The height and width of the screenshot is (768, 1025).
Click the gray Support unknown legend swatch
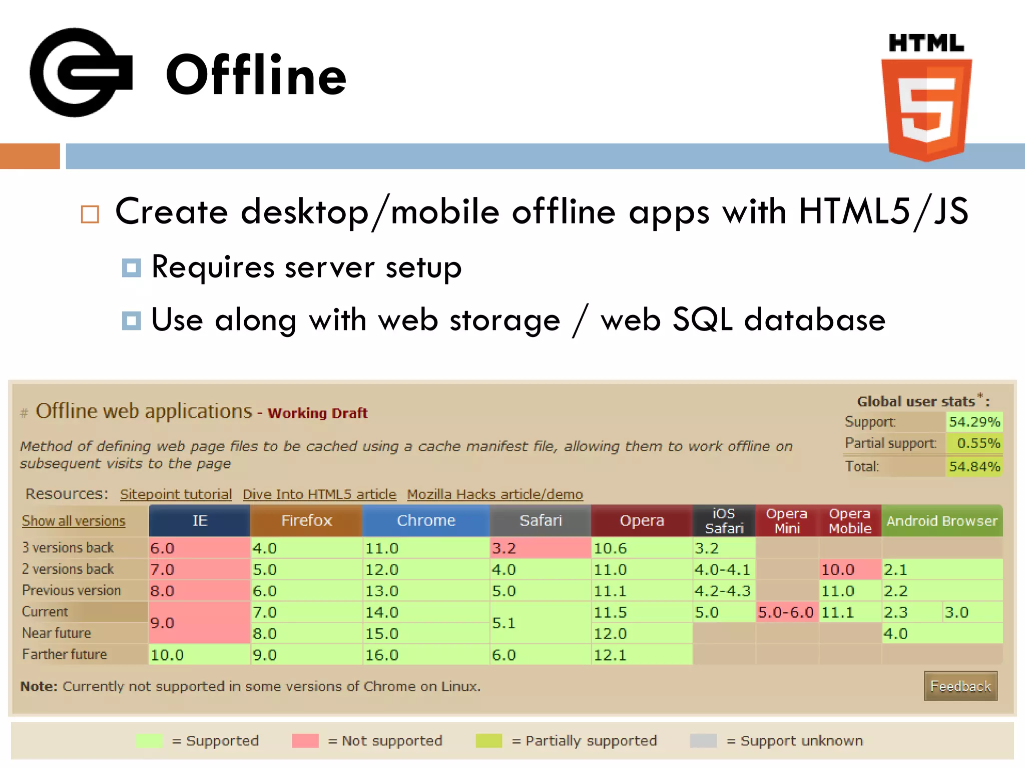703,740
